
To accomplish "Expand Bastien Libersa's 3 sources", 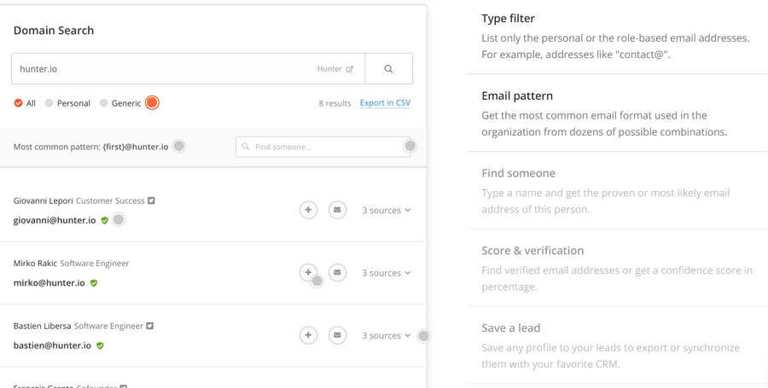I will click(x=386, y=336).
